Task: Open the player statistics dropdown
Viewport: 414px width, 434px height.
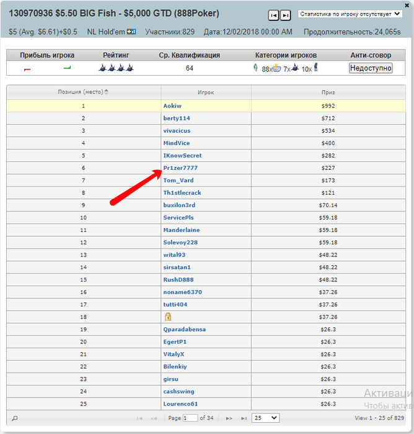Action: pyautogui.click(x=350, y=14)
